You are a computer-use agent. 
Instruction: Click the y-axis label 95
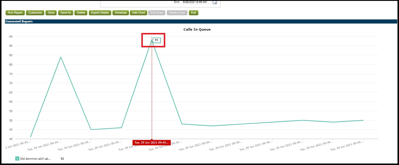coord(11,36)
